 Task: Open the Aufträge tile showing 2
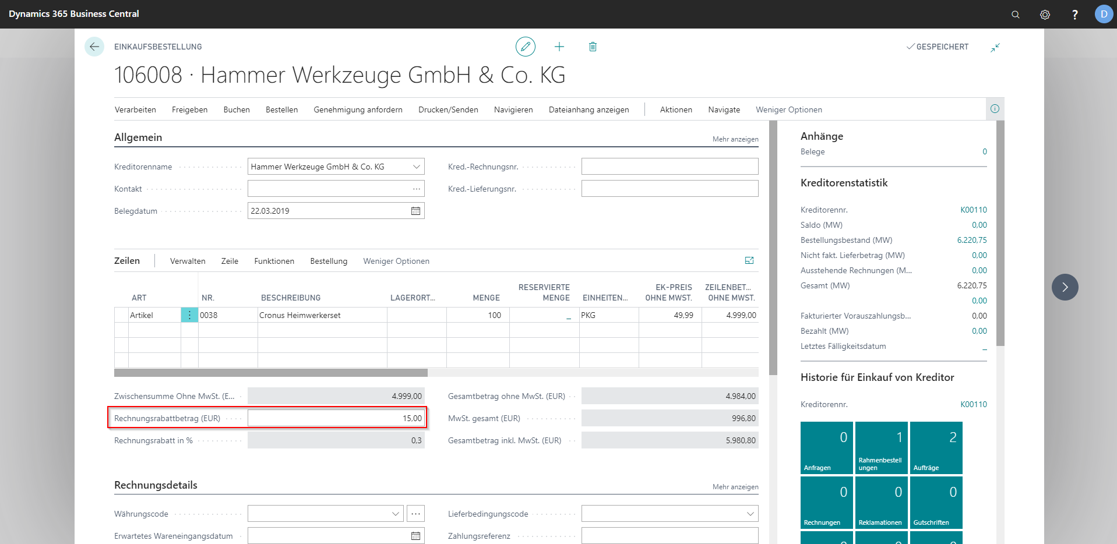pos(936,447)
